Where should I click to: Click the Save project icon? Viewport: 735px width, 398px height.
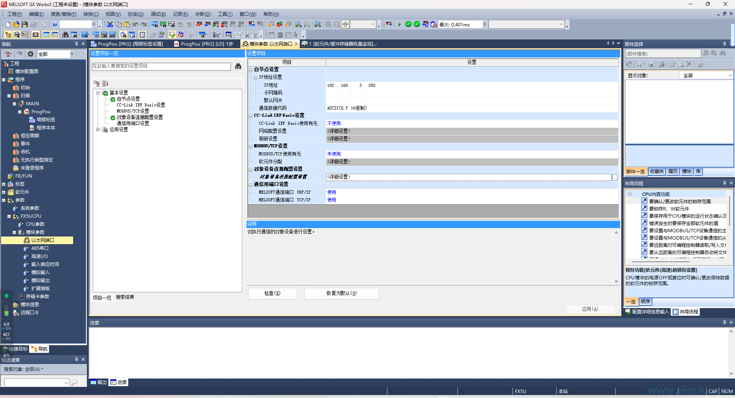coord(24,24)
